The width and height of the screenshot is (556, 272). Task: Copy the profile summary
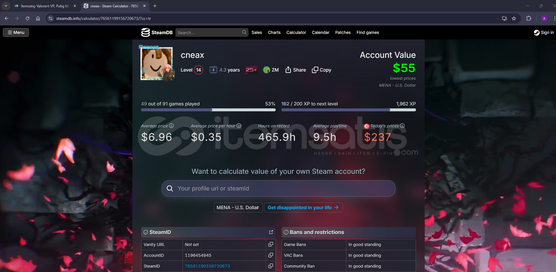[322, 70]
